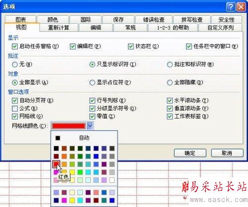Choose the navy swatch in the bottom row

(56, 201)
